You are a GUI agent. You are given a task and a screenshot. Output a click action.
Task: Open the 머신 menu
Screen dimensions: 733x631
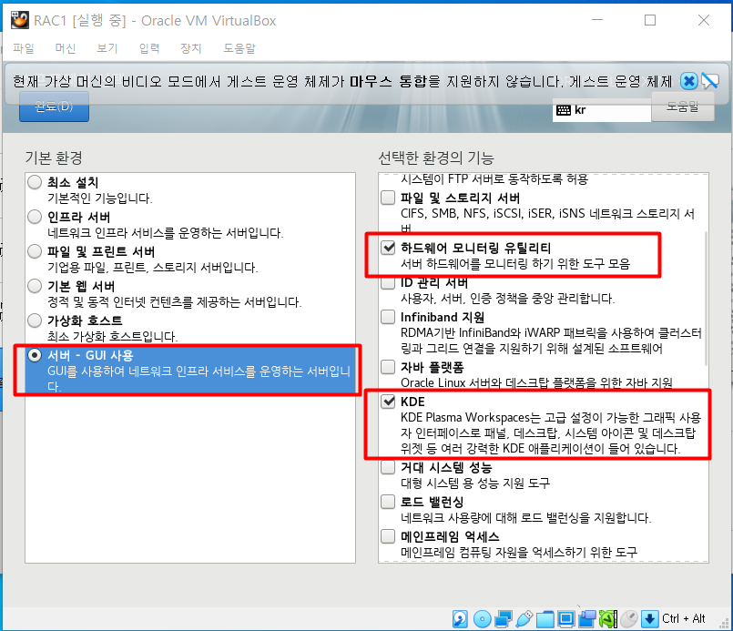(66, 48)
